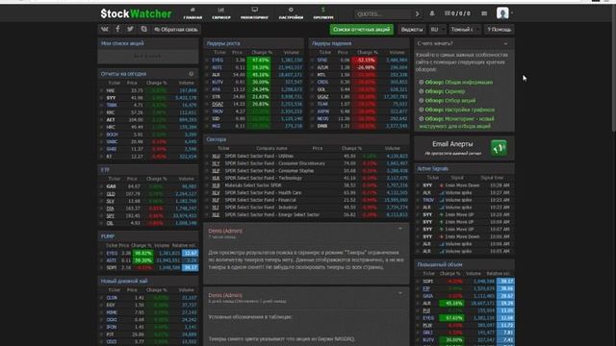616x346 pixels.
Task: Open the notifications bell icon
Action: (432, 13)
